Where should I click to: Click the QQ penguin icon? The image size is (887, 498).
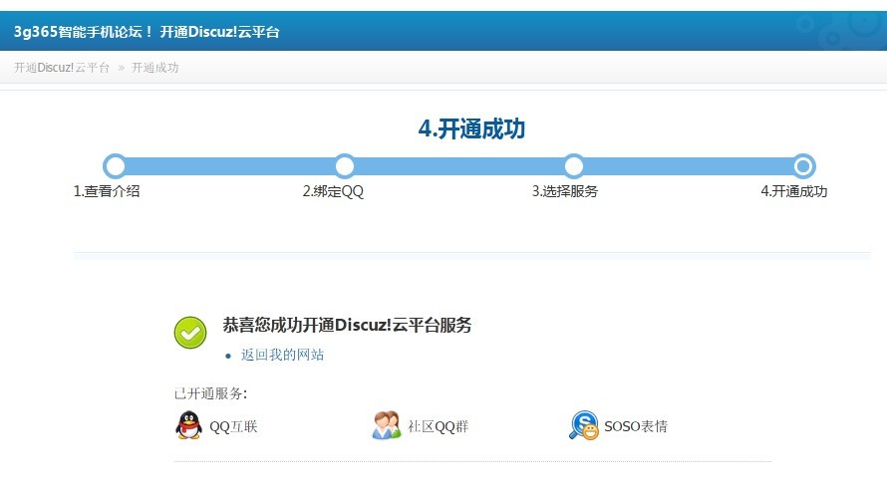(189, 425)
